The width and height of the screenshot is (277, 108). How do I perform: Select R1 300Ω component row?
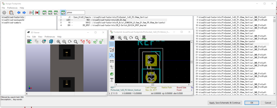[x=113, y=23]
